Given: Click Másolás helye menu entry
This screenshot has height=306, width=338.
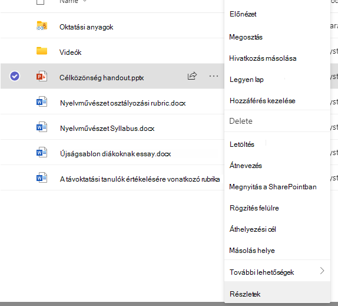Looking at the screenshot, I should [252, 251].
